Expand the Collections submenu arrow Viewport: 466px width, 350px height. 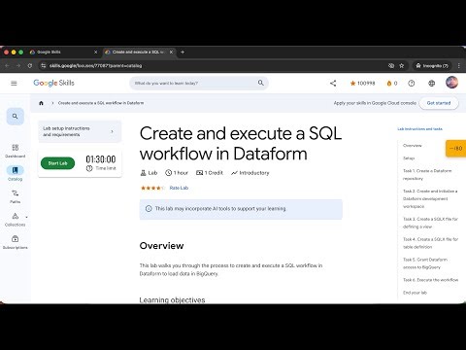26,217
